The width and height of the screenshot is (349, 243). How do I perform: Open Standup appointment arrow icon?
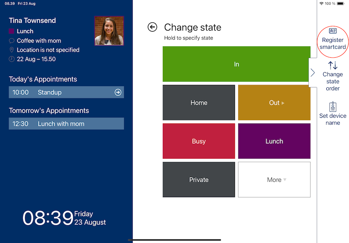pos(118,92)
